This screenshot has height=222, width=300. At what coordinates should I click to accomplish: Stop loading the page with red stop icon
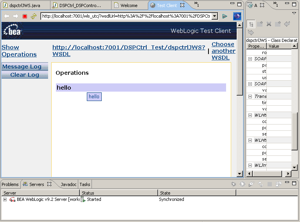coord(25,16)
